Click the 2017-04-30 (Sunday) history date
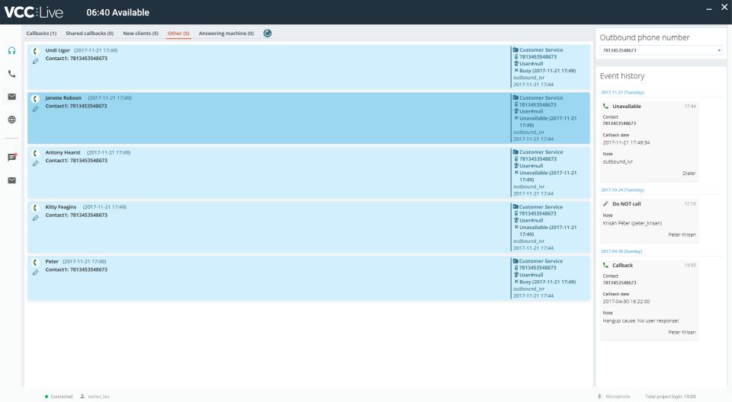The height and width of the screenshot is (402, 732). [x=621, y=251]
